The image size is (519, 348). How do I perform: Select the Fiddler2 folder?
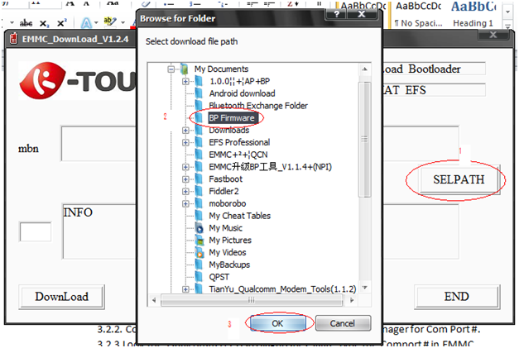click(x=223, y=191)
